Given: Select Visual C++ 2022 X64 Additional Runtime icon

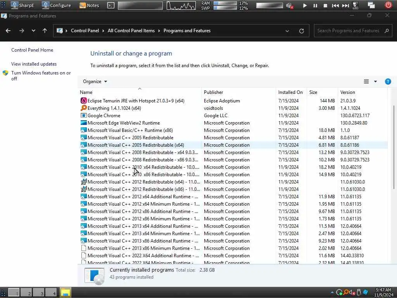Looking at the screenshot, I should [x=84, y=255].
